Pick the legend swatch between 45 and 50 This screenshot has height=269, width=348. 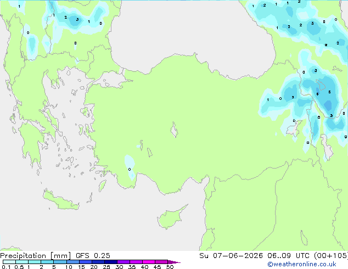[161, 262]
